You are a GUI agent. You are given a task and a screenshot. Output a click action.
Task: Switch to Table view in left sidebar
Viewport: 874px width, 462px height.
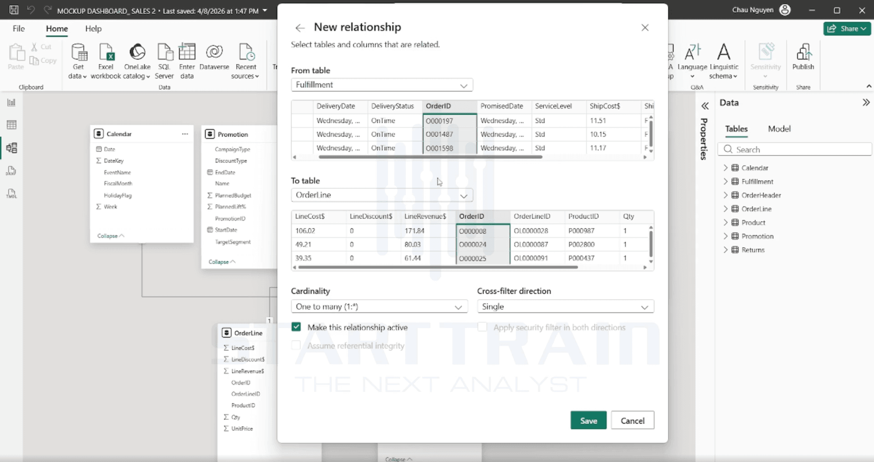click(x=11, y=125)
